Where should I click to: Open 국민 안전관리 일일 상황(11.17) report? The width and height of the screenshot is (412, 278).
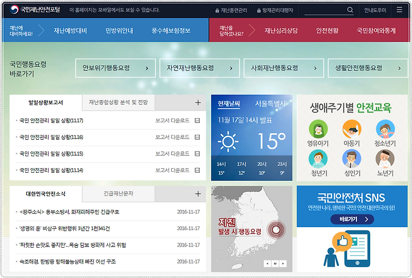tap(51, 121)
